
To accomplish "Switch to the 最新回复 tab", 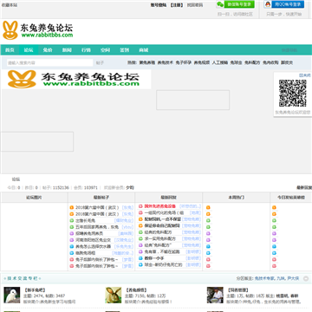I will (x=169, y=198).
